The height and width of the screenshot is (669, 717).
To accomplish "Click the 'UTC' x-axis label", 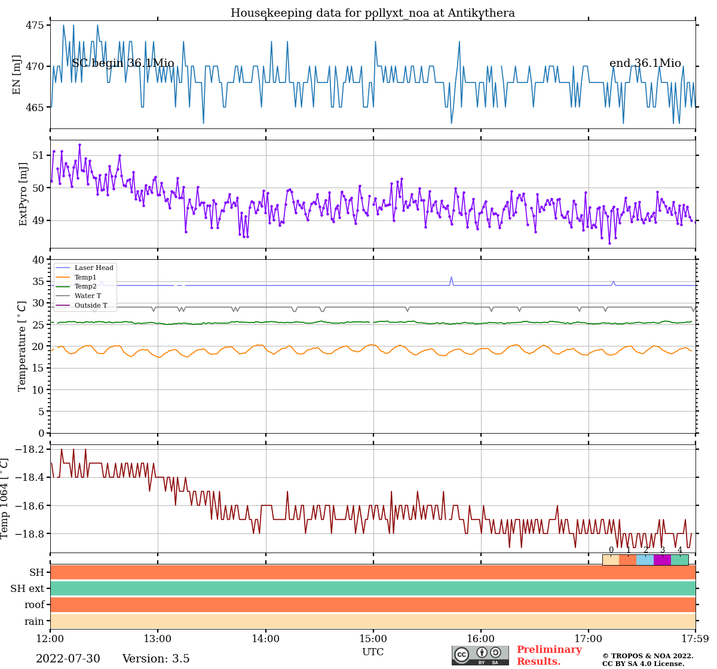I will point(373,652).
